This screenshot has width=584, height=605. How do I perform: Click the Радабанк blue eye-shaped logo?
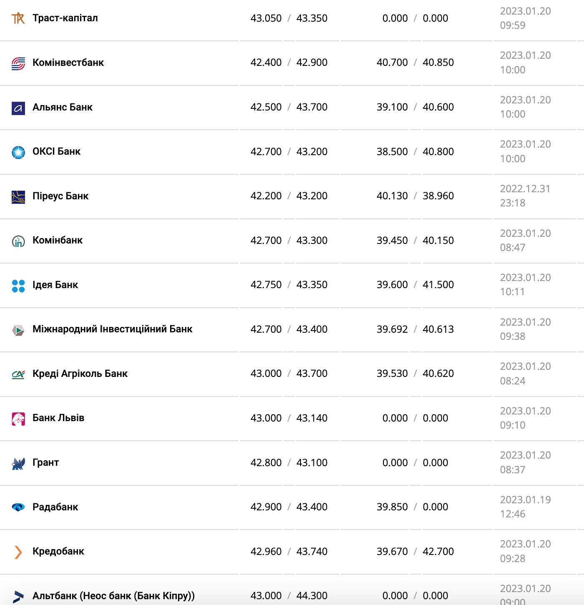click(x=18, y=507)
